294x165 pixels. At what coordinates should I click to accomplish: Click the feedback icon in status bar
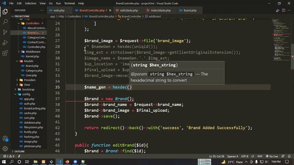point(283,156)
